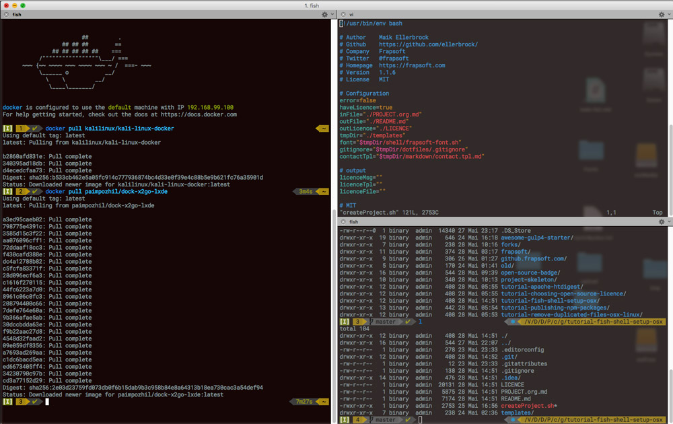Click the checkmark in prompt 3 of left pane
The image size is (673, 424).
point(35,402)
